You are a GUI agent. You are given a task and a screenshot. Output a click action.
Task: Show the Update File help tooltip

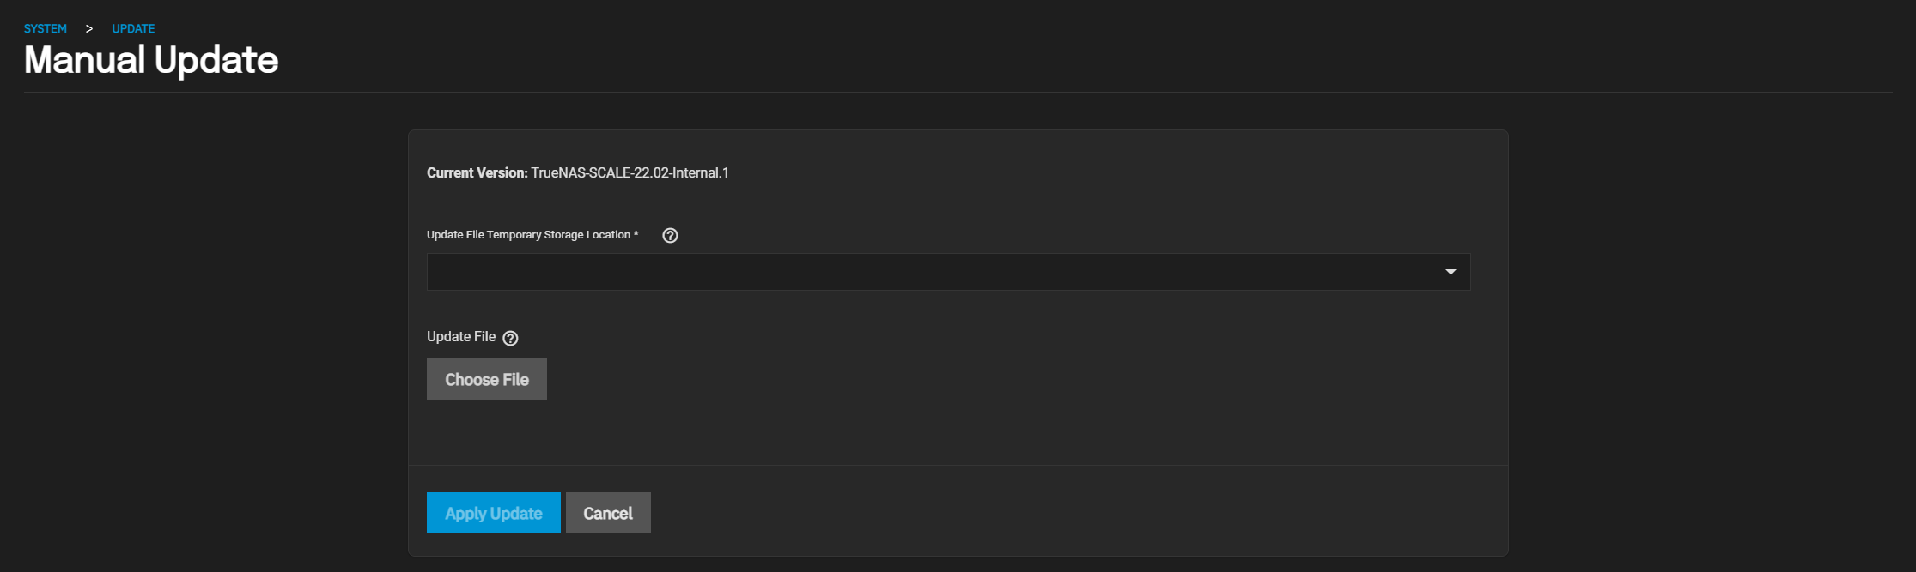[510, 338]
